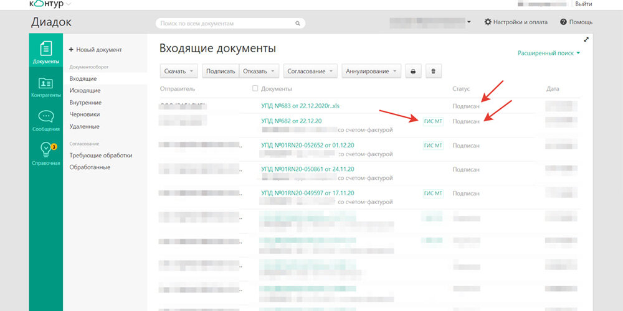Open the Справочная lightbulb icon
The image size is (623, 311).
click(45, 150)
